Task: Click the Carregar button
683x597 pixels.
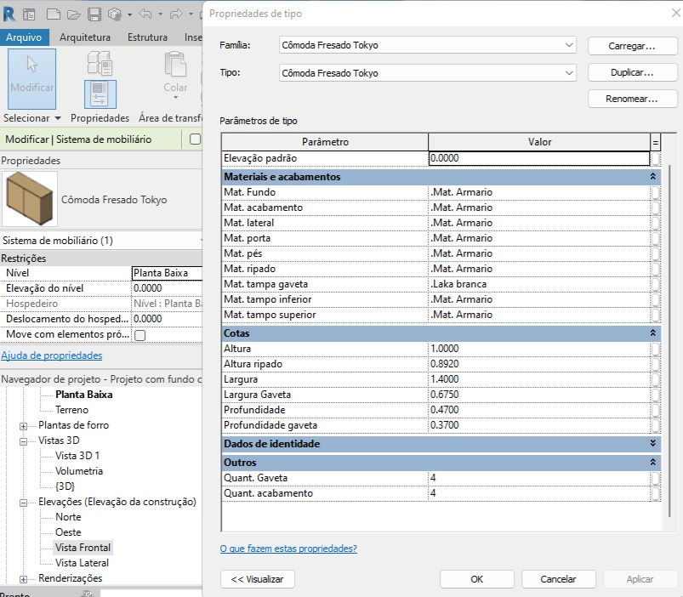Action: (632, 46)
